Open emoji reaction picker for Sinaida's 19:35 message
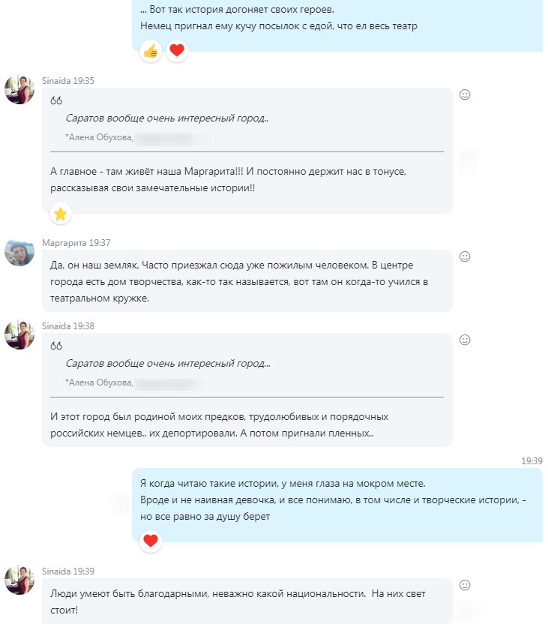548x624 pixels. 465,94
